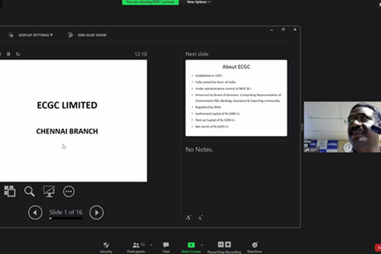Increase notes text size
Image resolution: width=381 pixels, height=254 pixels.
click(x=189, y=218)
